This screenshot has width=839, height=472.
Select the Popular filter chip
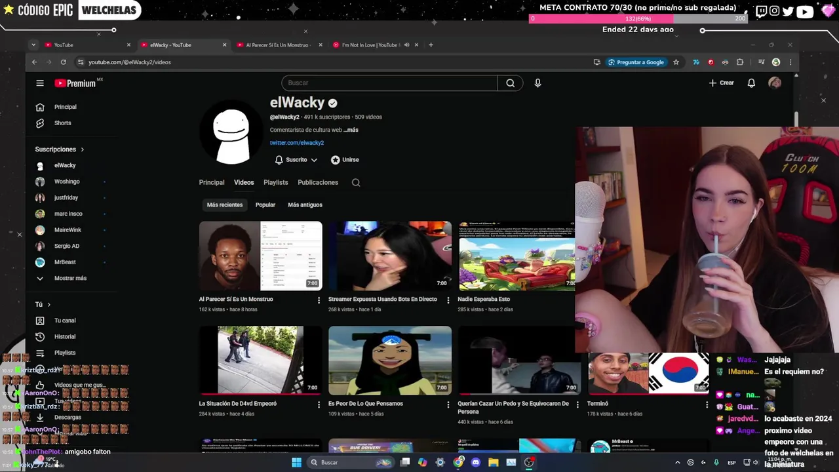pos(265,205)
